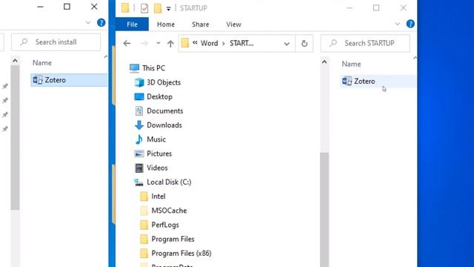Select Videos in navigation pane
The height and width of the screenshot is (267, 474).
pos(157,168)
